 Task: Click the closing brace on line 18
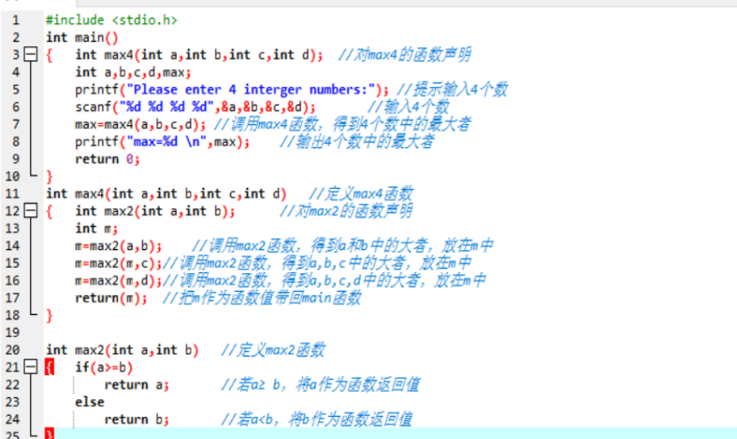(x=50, y=316)
